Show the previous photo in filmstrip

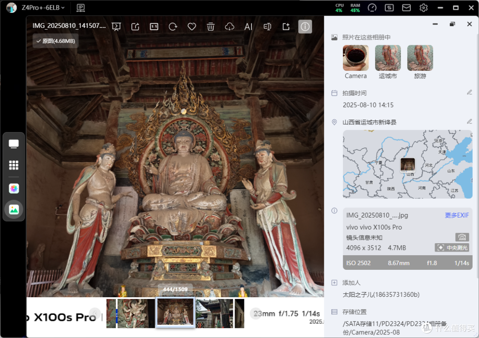[x=95, y=313]
